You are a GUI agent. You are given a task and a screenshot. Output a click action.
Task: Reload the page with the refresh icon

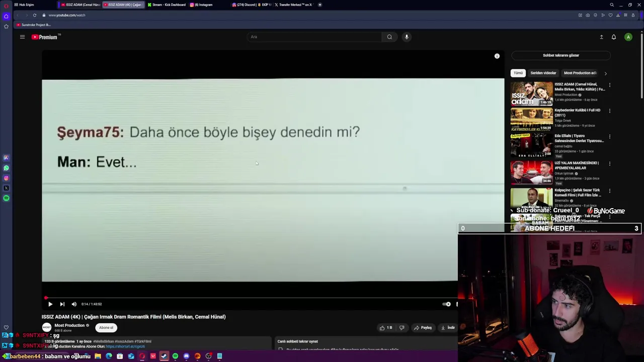(35, 15)
